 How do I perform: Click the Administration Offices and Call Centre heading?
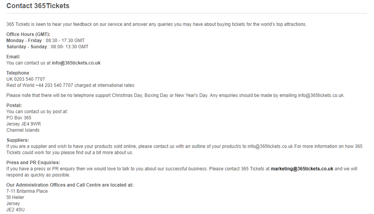pos(70,185)
